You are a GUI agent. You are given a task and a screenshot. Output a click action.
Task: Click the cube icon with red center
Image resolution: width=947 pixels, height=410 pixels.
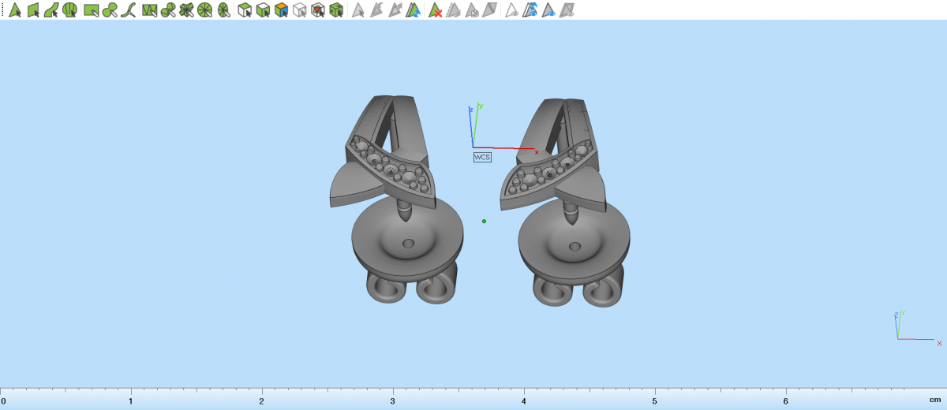coord(317,10)
